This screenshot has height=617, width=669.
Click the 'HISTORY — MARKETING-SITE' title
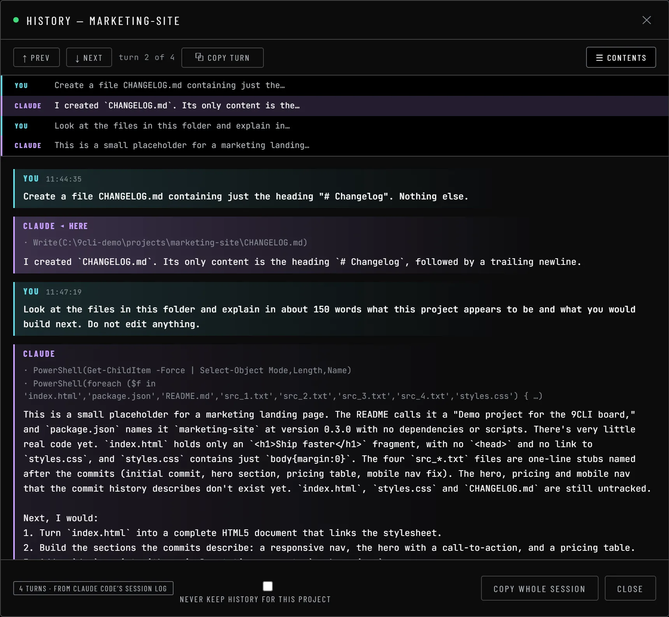point(103,21)
